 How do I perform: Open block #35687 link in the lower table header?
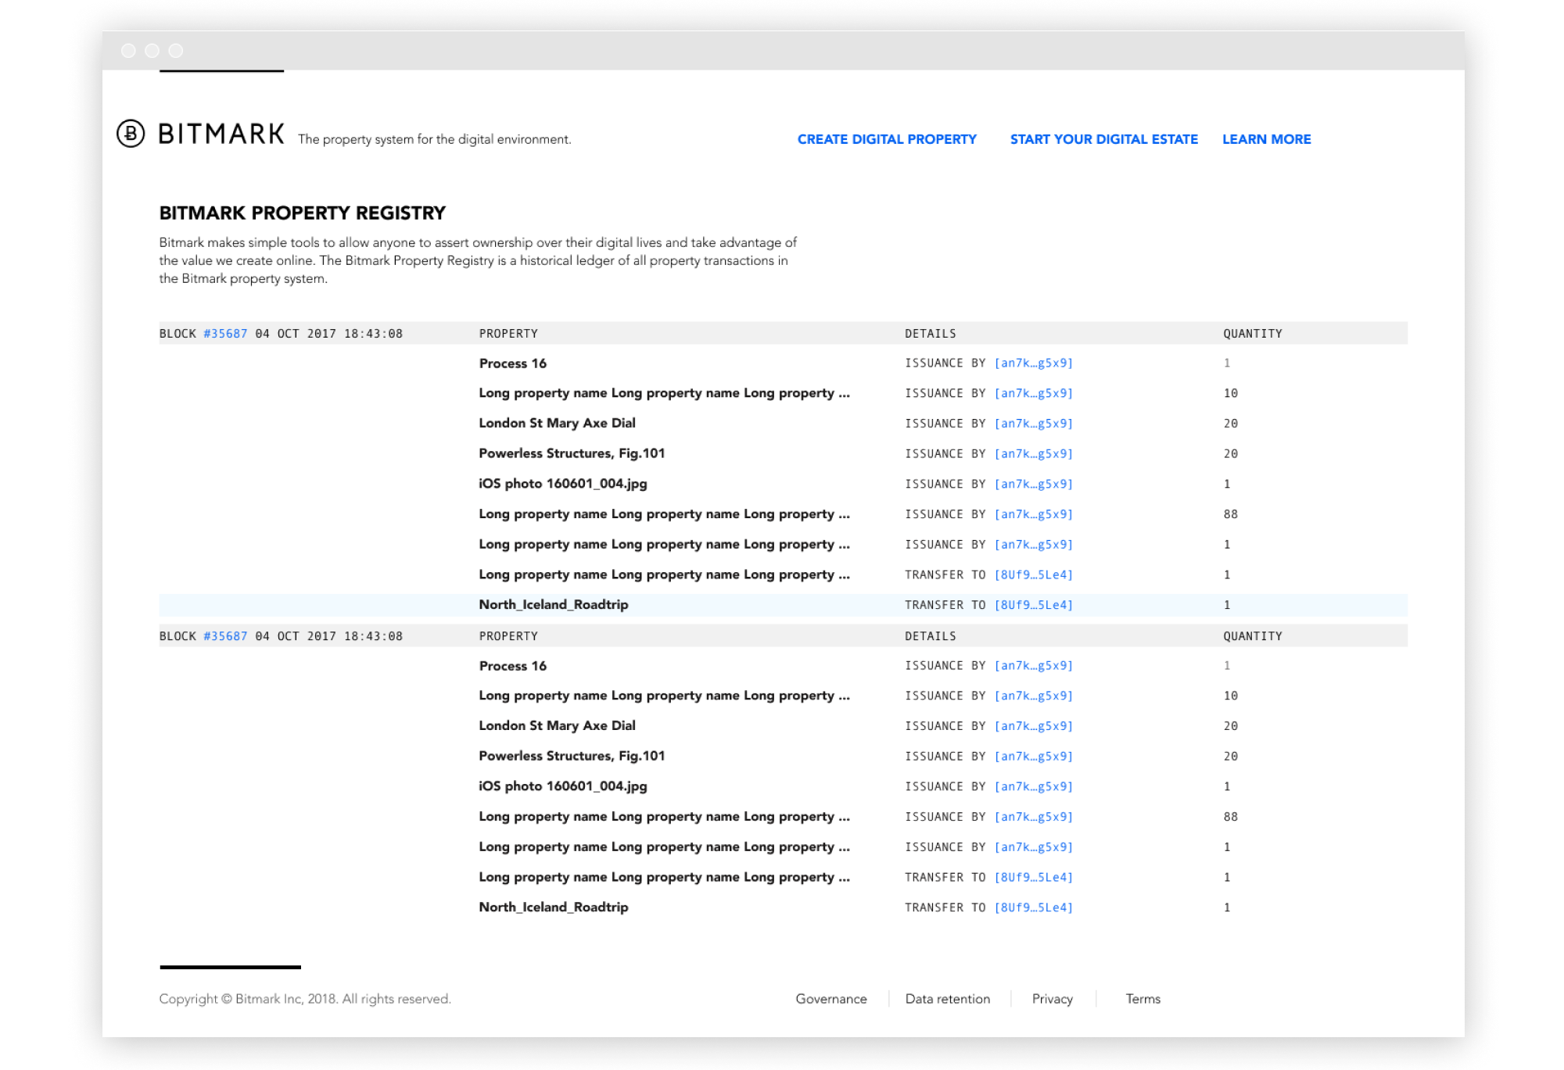[225, 636]
